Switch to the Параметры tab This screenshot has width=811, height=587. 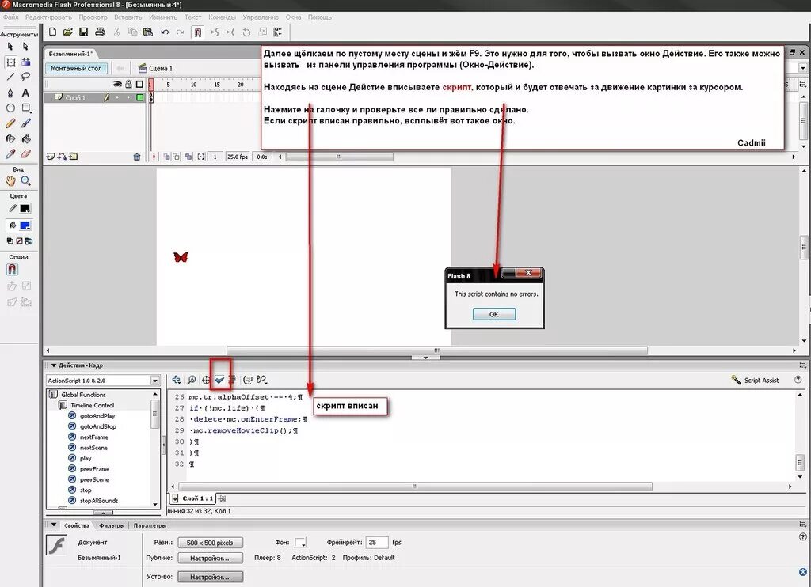[x=150, y=525]
